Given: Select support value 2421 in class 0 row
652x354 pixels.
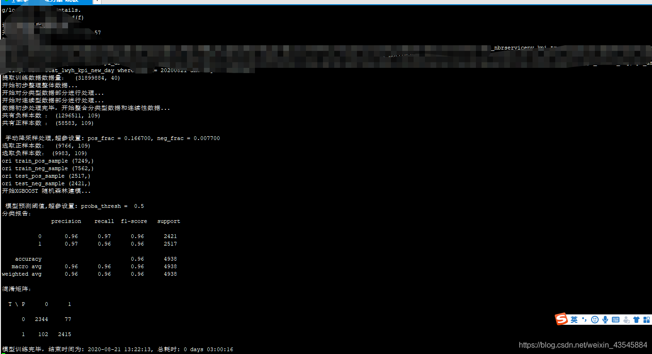Looking at the screenshot, I should click(170, 236).
